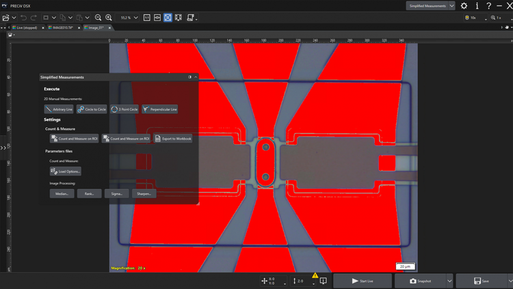Viewport: 513px width, 289px height.
Task: Open the settings gear icon
Action: tap(464, 5)
